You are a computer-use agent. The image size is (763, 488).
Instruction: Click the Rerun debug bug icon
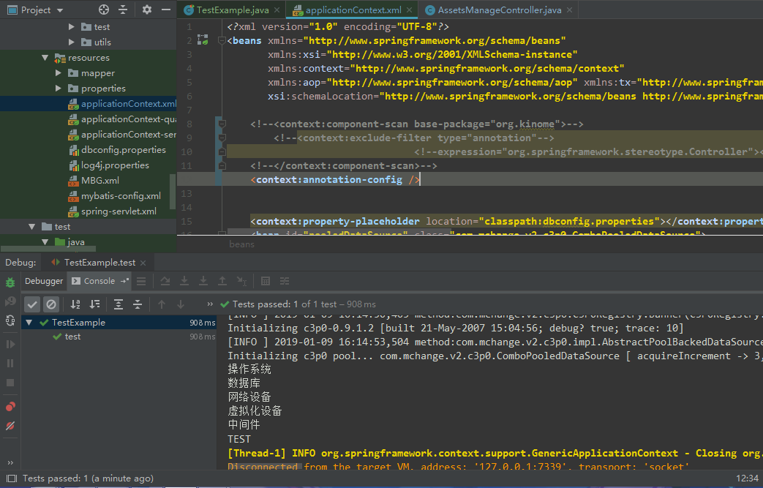10,282
